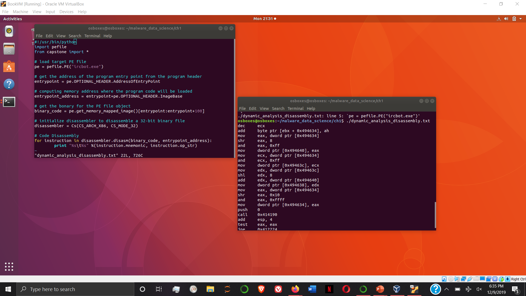Open Search menu in disassembly output terminal
This screenshot has height=296, width=526.
click(278, 109)
